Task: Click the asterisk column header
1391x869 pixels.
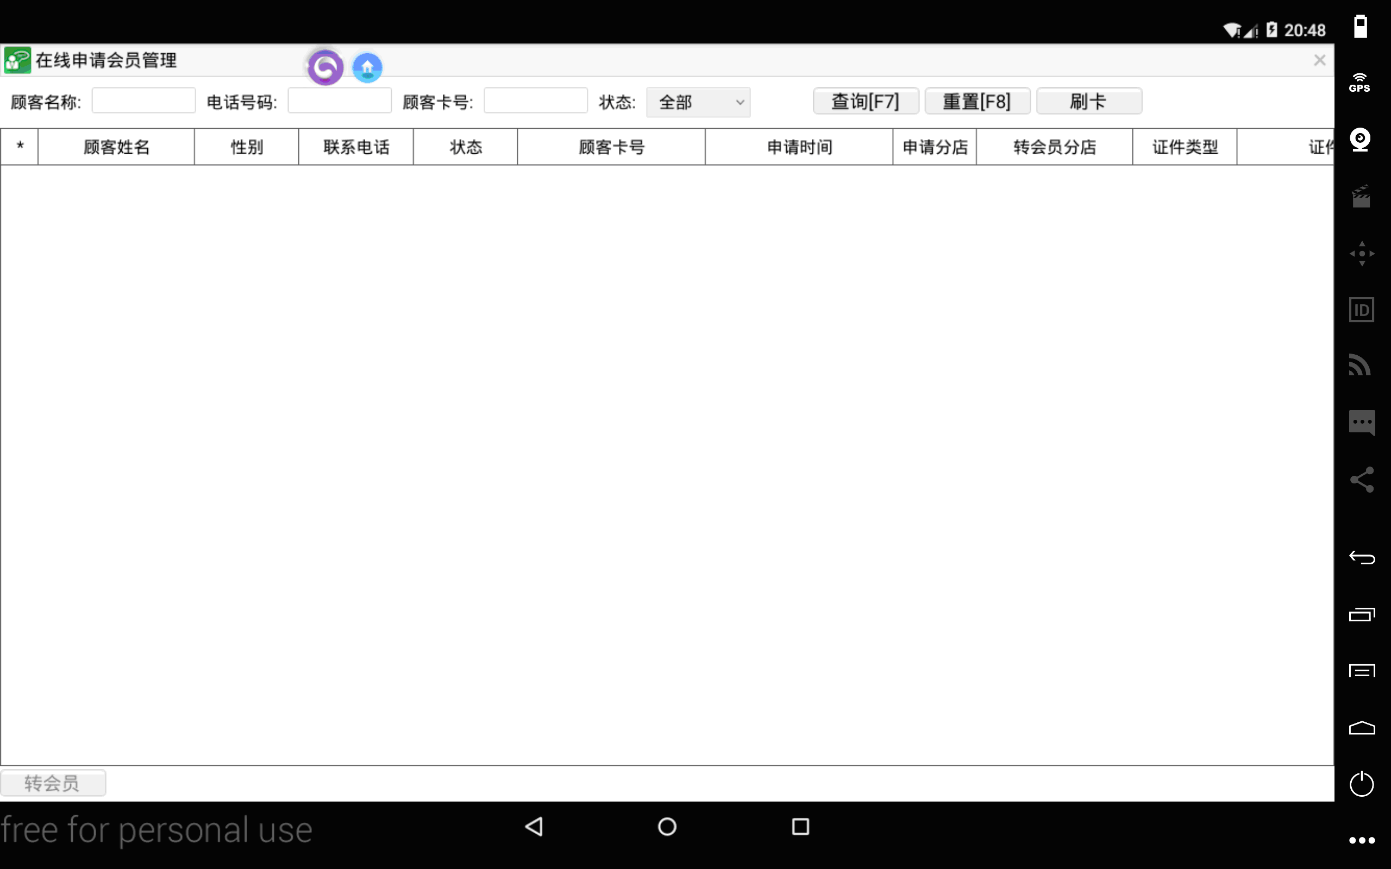Action: (20, 147)
